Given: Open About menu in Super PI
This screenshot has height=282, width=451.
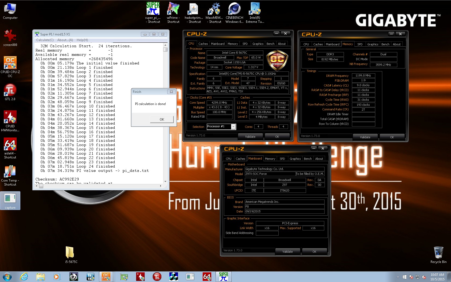Looking at the screenshot, I should tap(65, 40).
